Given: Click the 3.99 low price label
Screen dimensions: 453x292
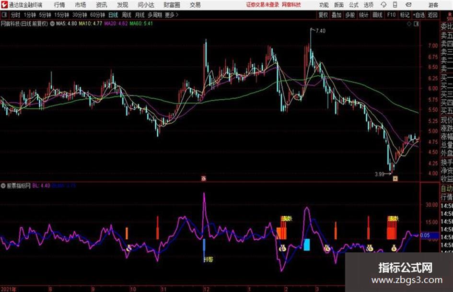Looking at the screenshot, I should click(379, 174).
